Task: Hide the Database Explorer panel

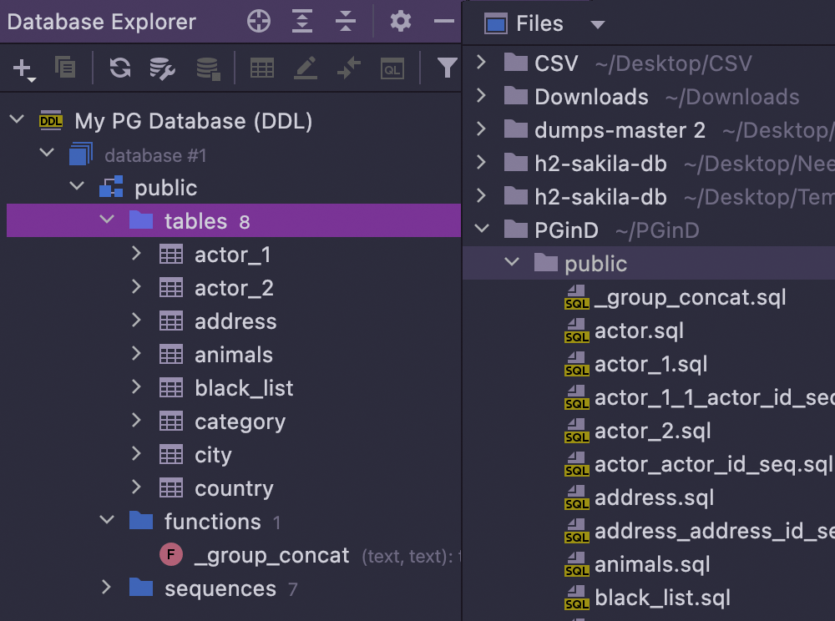Action: pos(443,22)
